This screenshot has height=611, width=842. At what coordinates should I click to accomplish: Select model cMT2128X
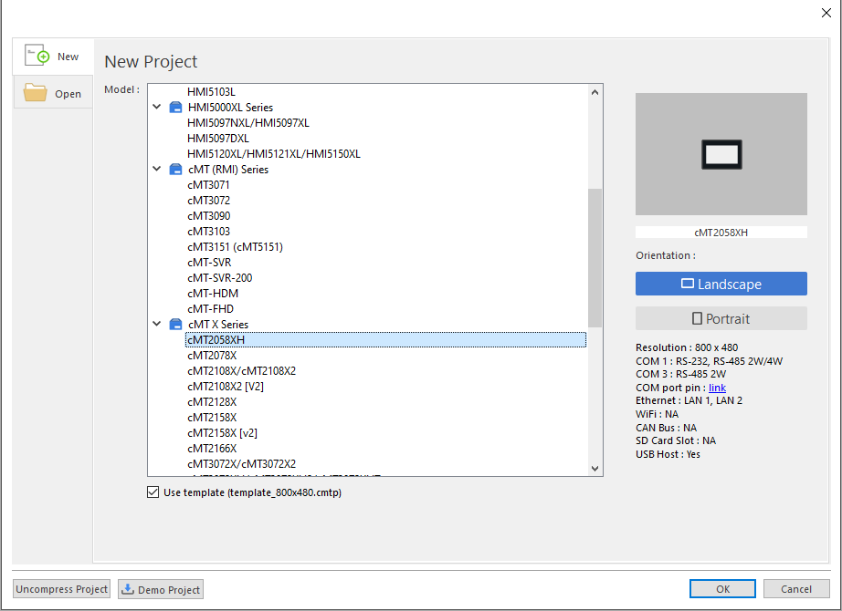(212, 402)
